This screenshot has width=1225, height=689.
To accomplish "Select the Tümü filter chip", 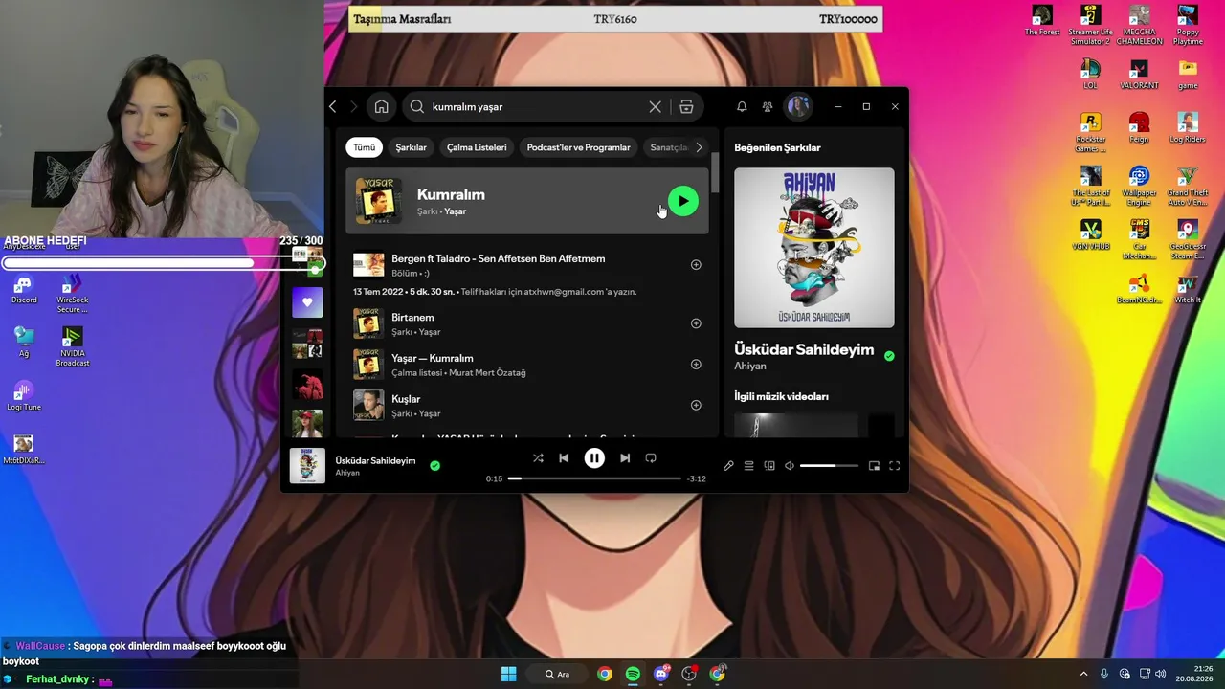I will click(365, 147).
